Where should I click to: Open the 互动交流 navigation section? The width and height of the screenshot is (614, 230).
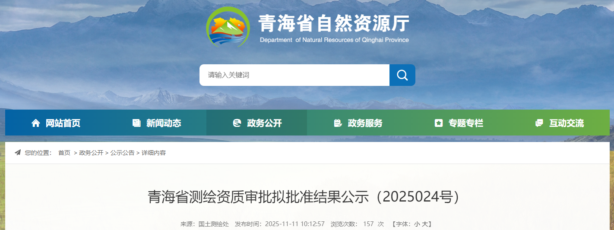tap(566, 123)
